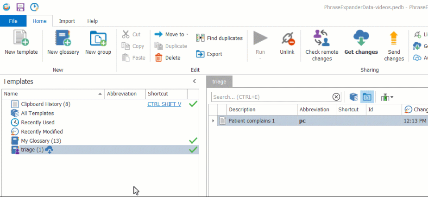Screen dimensions: 428x197
Task: Open the Import ribbon tab
Action: [x=67, y=21]
